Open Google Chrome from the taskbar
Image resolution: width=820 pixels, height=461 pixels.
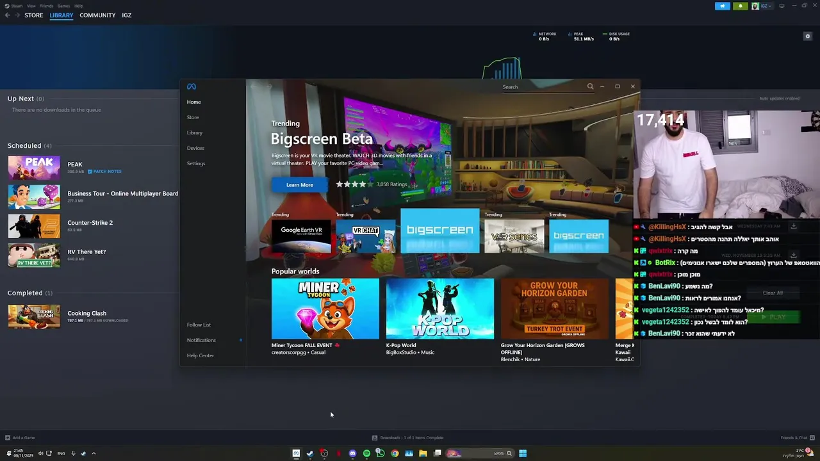pos(395,453)
